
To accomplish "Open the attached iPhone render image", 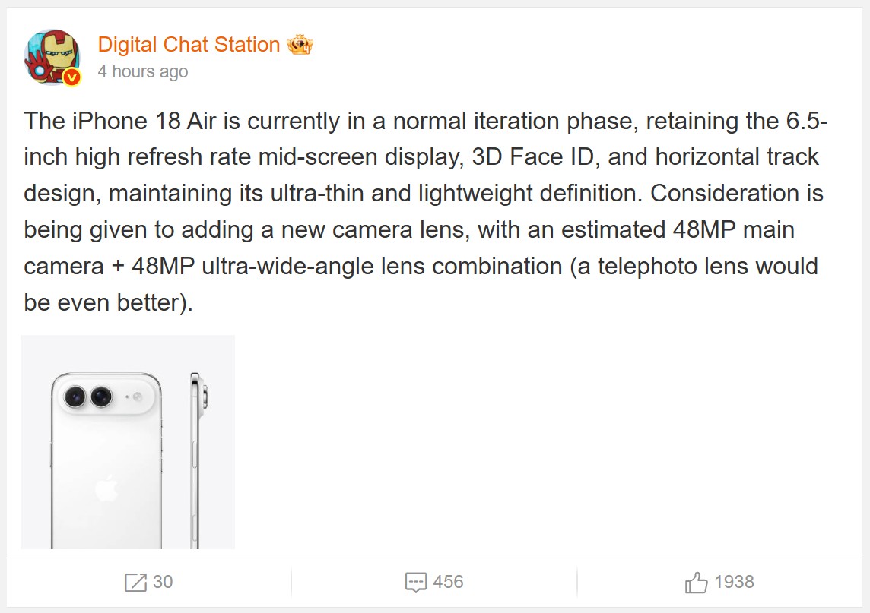I will point(128,441).
